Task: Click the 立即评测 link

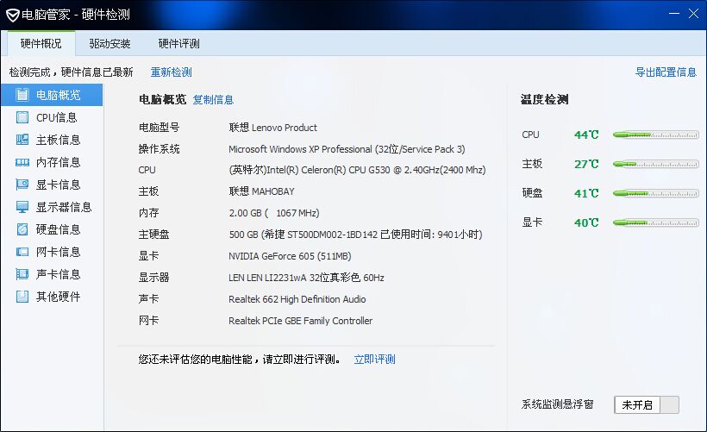Action: coord(374,360)
